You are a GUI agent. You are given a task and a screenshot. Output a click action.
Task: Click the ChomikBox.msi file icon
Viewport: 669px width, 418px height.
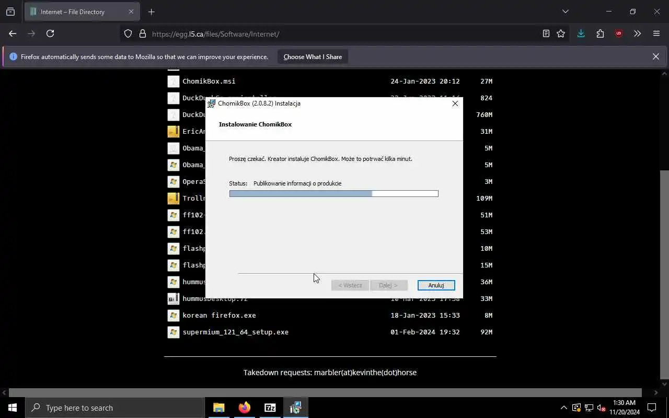[x=173, y=81]
